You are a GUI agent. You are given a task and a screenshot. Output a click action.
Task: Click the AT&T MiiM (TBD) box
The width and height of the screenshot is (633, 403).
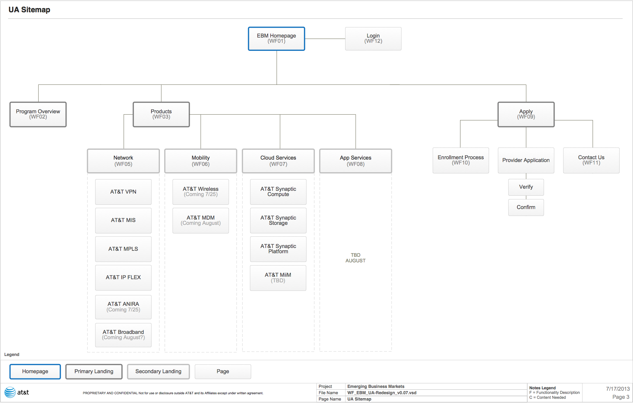click(x=278, y=278)
